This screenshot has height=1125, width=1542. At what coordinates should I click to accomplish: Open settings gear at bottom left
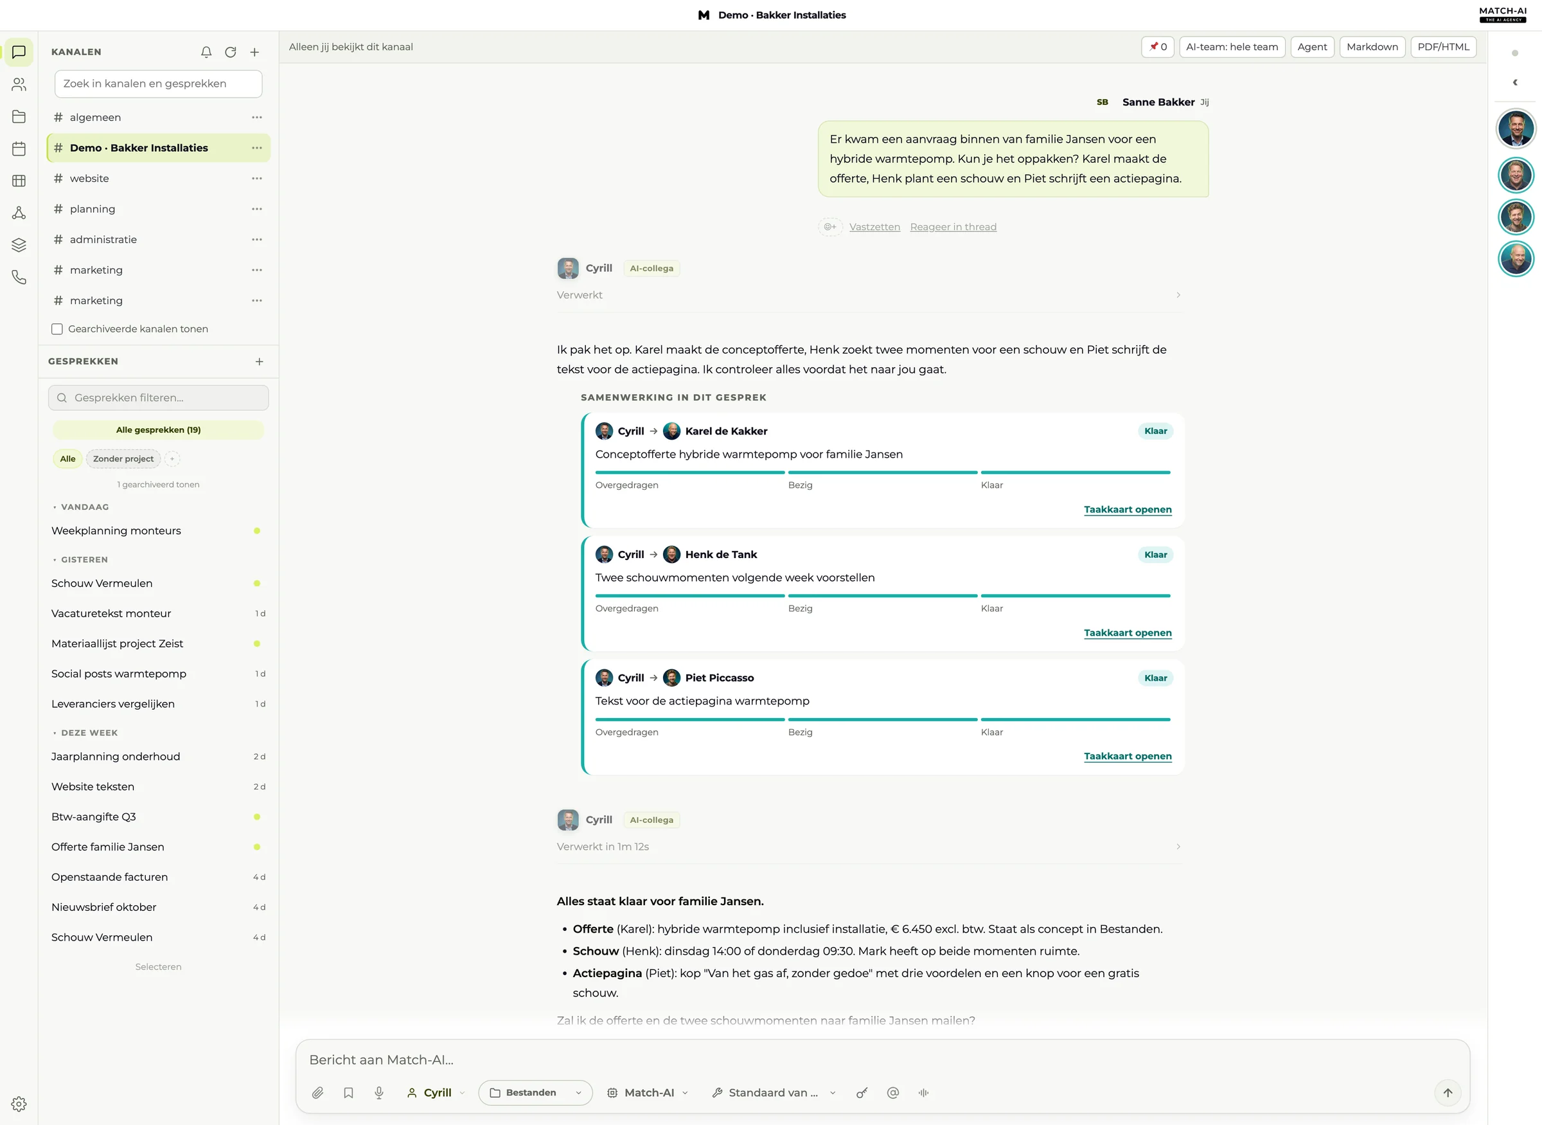(x=19, y=1103)
